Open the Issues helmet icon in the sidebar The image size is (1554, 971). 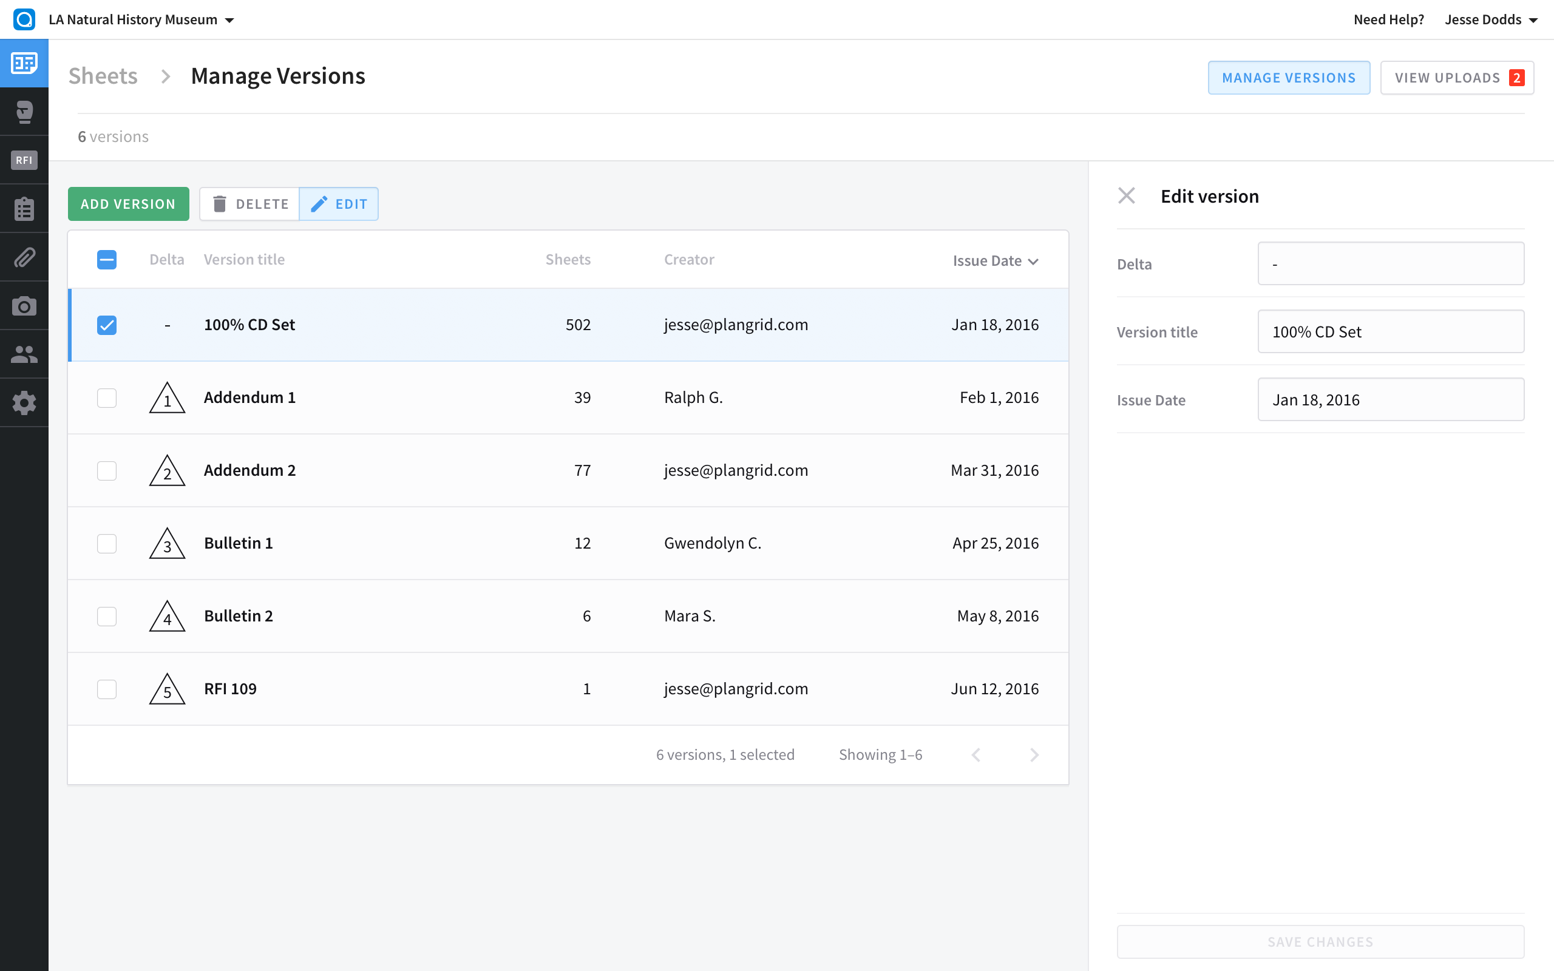(x=24, y=112)
